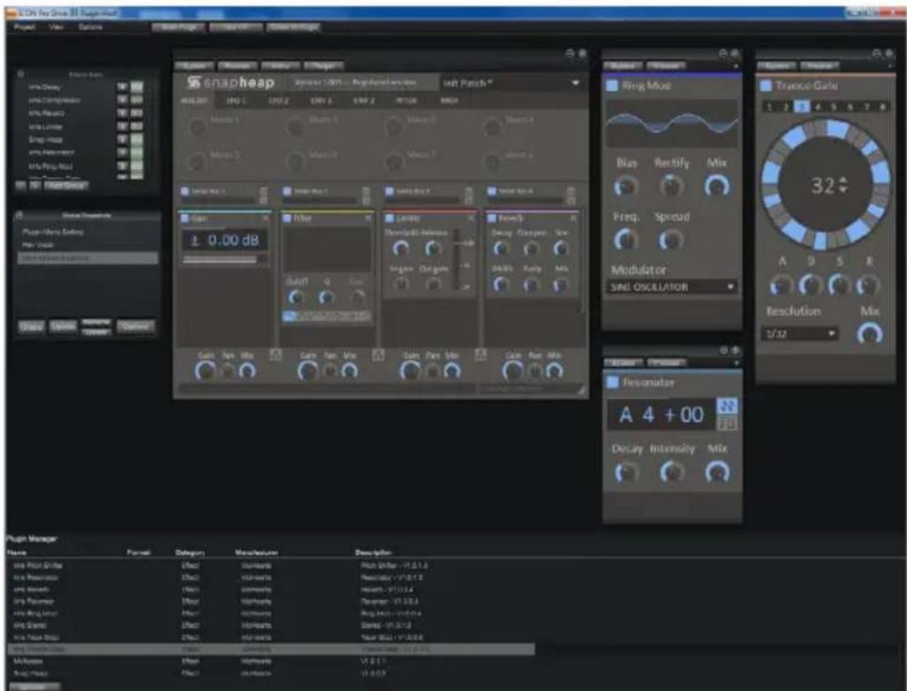
Task: Select kHs Tape Stop row in Plugin Manager
Action: click(x=271, y=637)
